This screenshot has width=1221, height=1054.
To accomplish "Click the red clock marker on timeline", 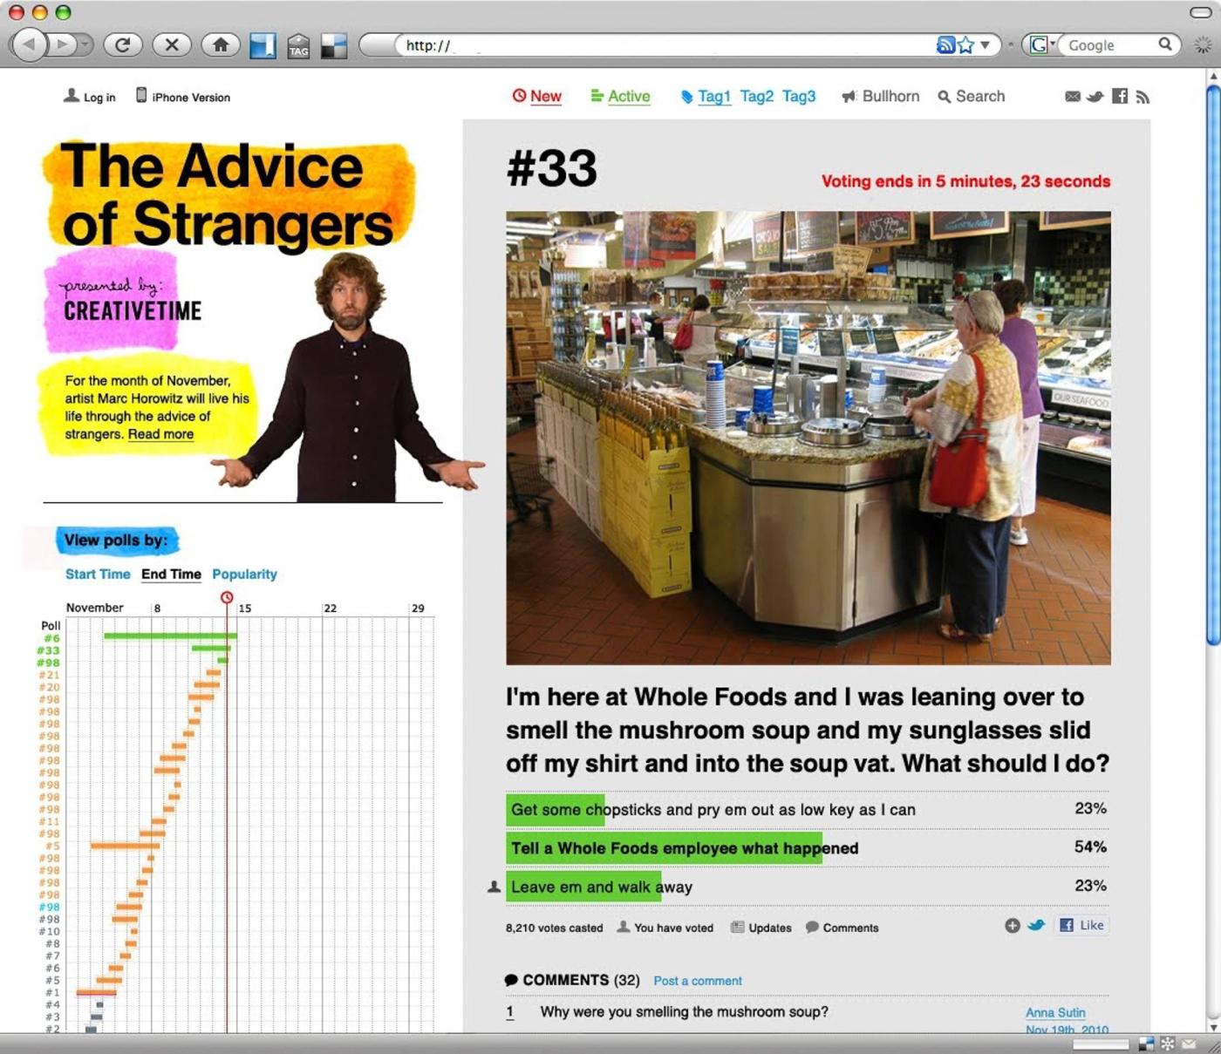I will coord(227,597).
